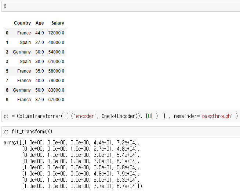
Task: Click the age value 35.0
Action: 40,71
